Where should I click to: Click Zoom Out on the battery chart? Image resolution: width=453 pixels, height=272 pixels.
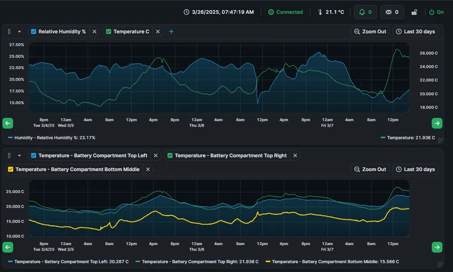[x=370, y=170]
